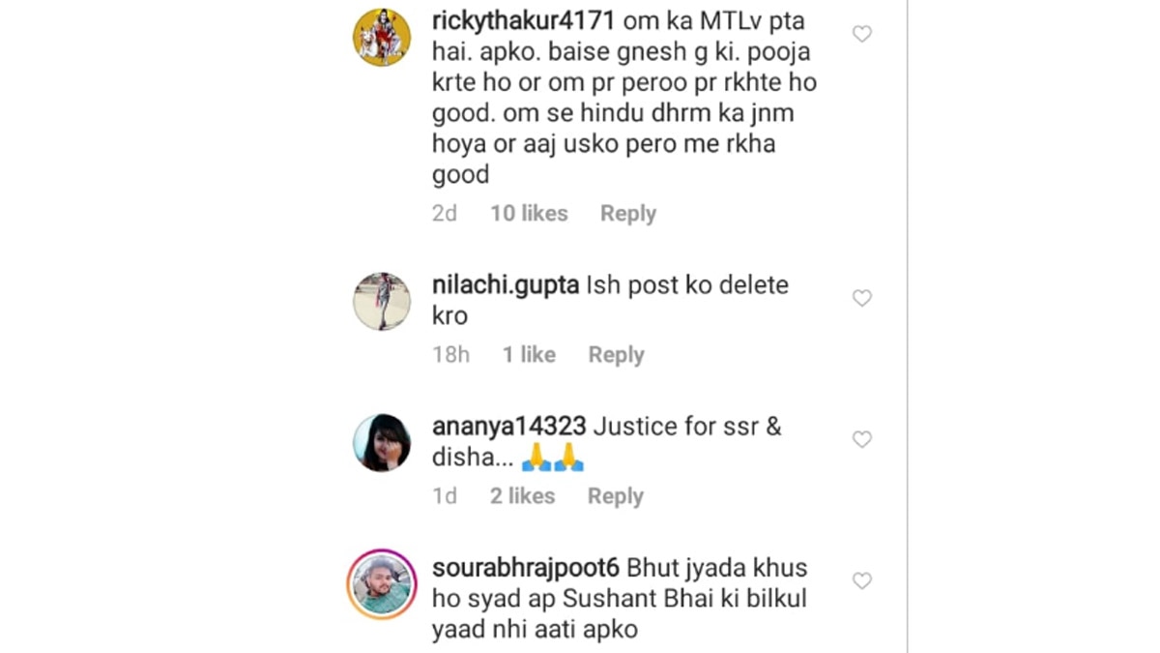Select the heart icon near nilachi.gupta's comment
This screenshot has width=1160, height=653.
(861, 298)
